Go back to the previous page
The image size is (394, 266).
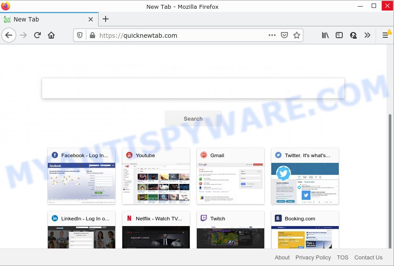point(9,35)
